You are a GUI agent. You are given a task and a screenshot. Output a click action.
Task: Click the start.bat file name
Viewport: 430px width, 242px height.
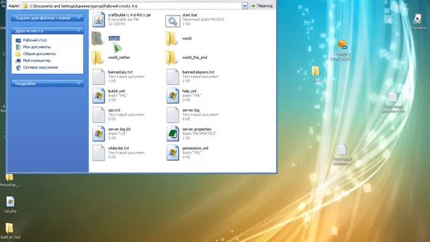point(189,15)
